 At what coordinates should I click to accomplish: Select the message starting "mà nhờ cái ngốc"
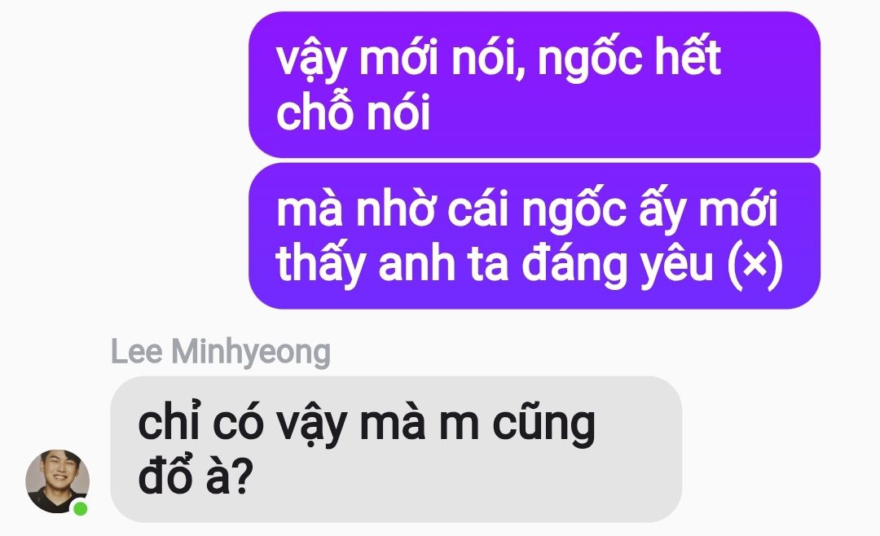tap(535, 235)
